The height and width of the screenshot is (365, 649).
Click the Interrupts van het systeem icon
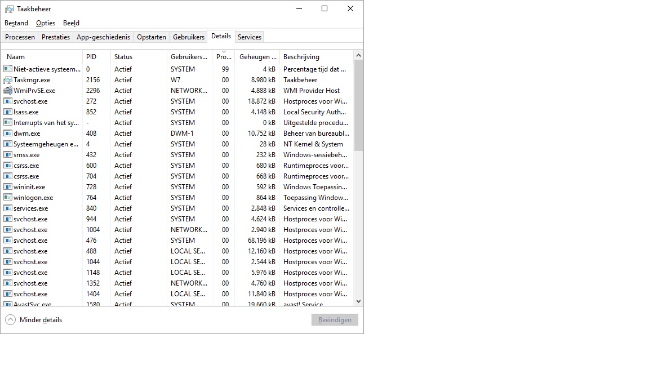[8, 122]
